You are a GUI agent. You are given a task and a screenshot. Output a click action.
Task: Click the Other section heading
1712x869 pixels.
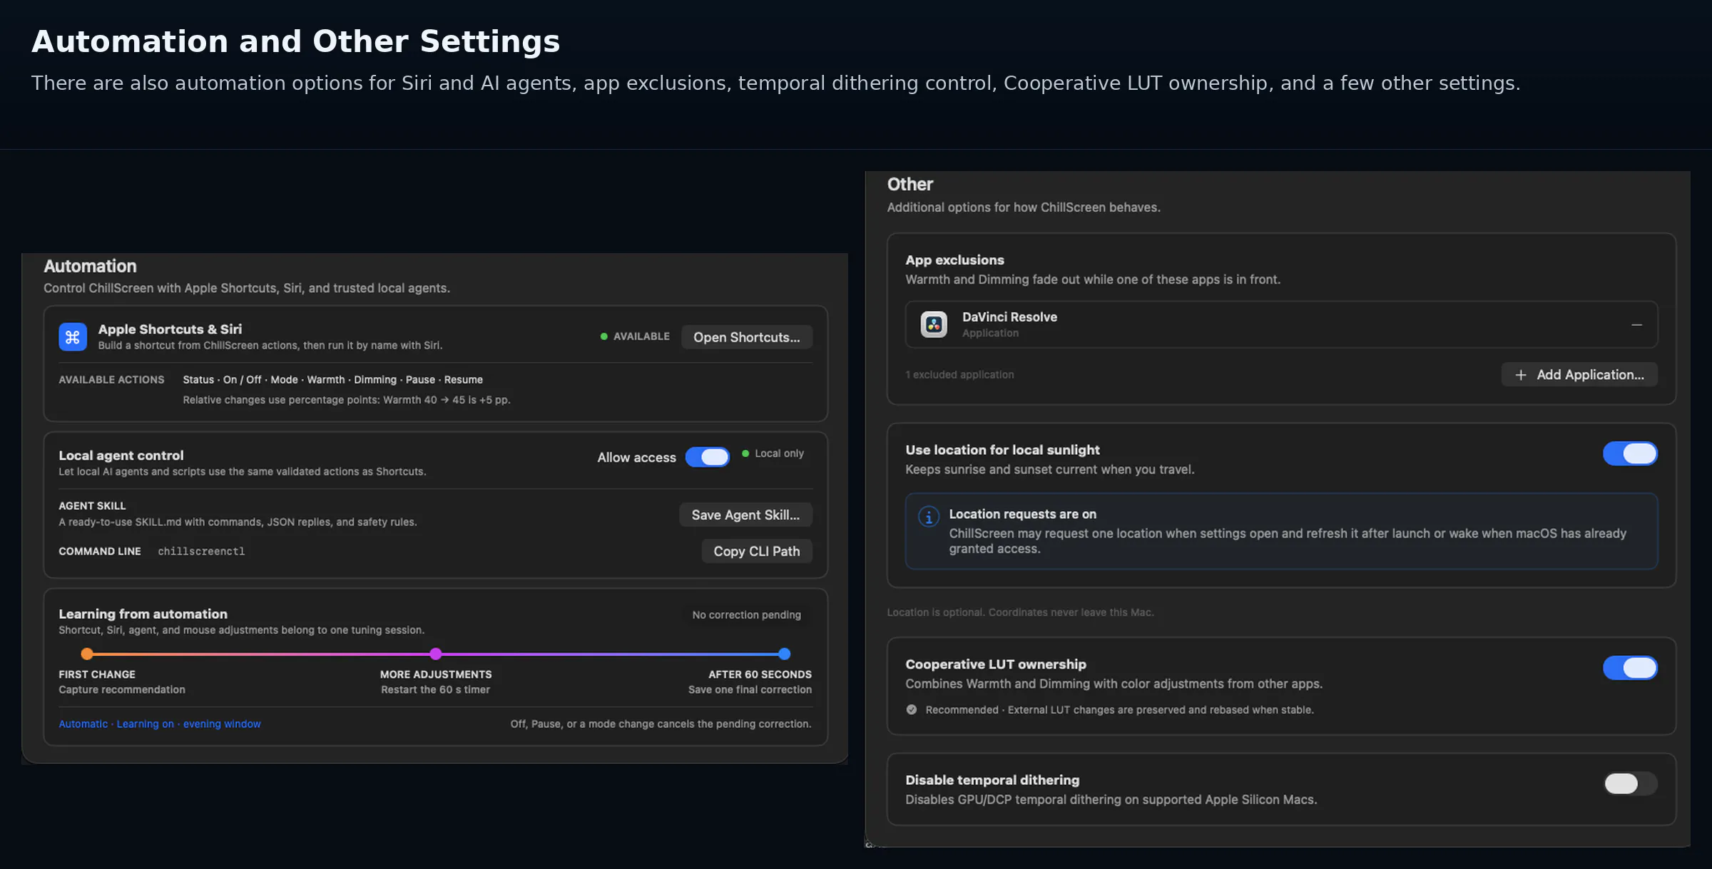[x=909, y=185]
